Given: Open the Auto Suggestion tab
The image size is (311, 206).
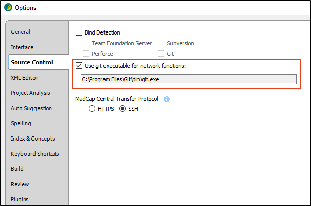Looking at the screenshot, I should [31, 108].
